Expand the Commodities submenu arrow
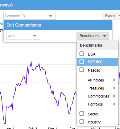The image size is (120, 129). 114,96
